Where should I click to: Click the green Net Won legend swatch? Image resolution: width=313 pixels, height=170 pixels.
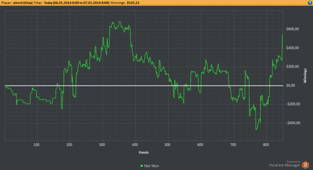(x=142, y=166)
